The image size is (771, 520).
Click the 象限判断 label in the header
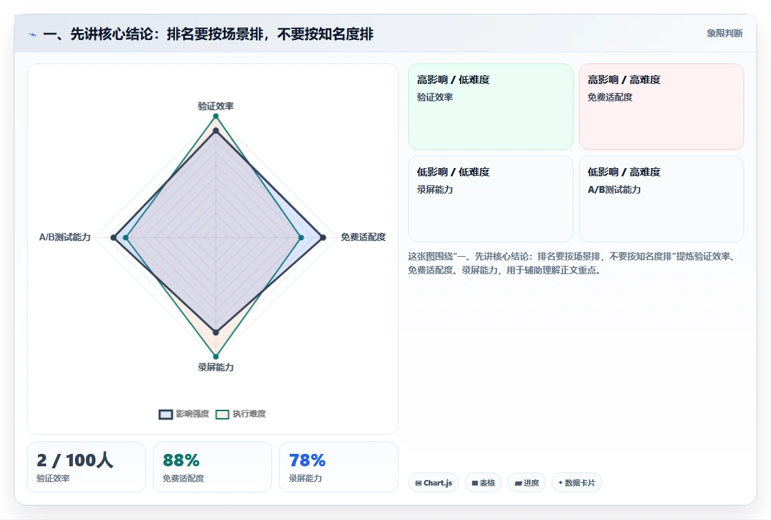[725, 34]
